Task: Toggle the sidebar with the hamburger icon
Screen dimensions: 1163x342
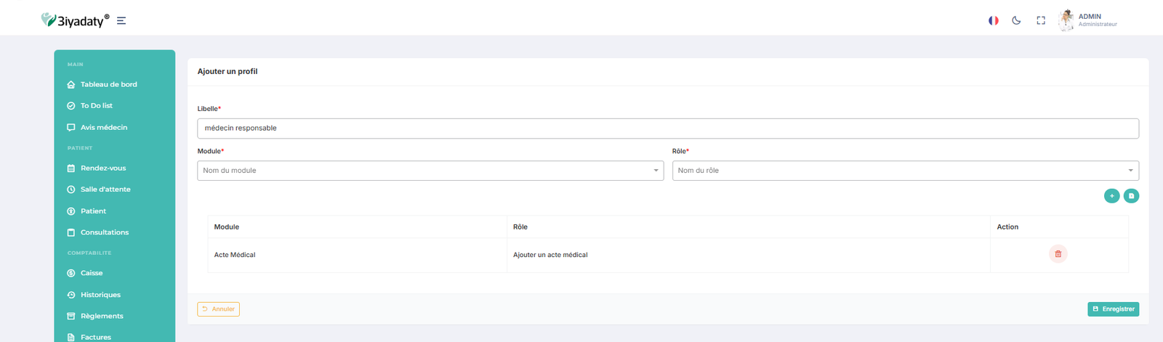Action: 121,21
